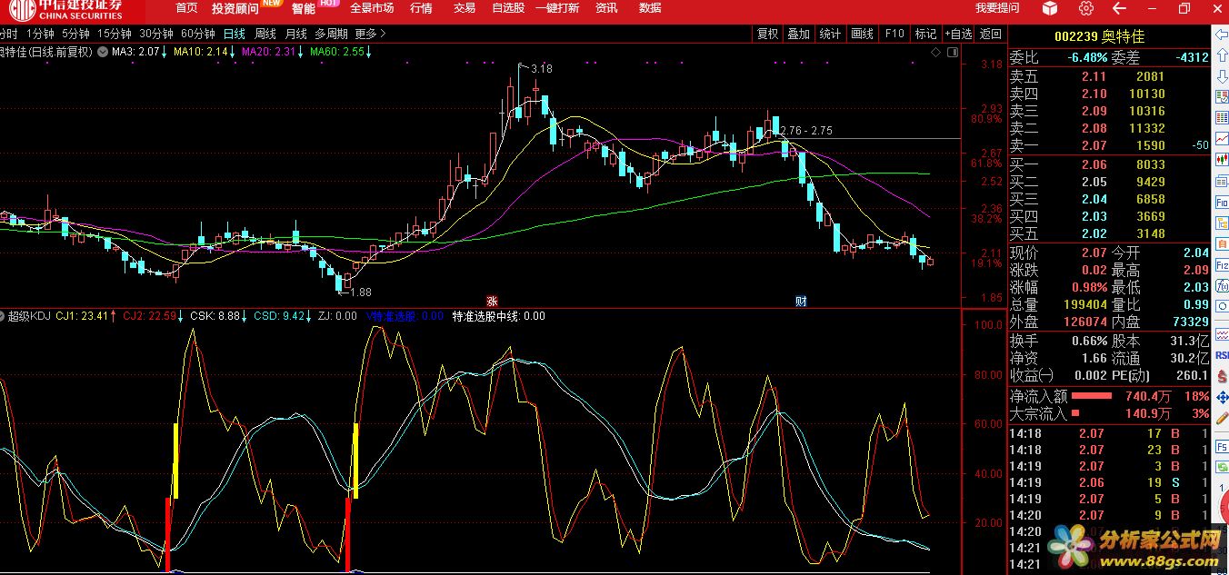Click the F10 toolbar button
This screenshot has width=1229, height=575.
(x=894, y=34)
